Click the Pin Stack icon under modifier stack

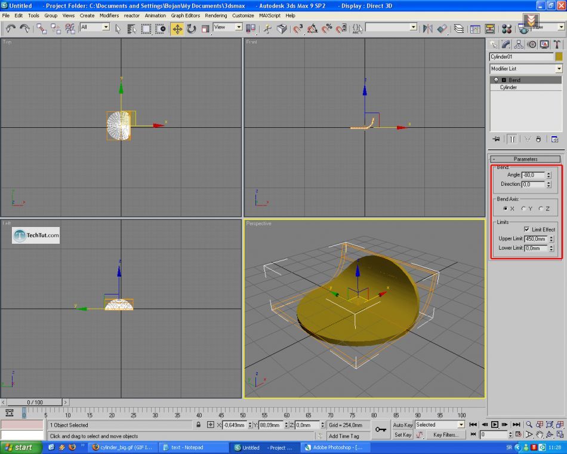tap(496, 139)
